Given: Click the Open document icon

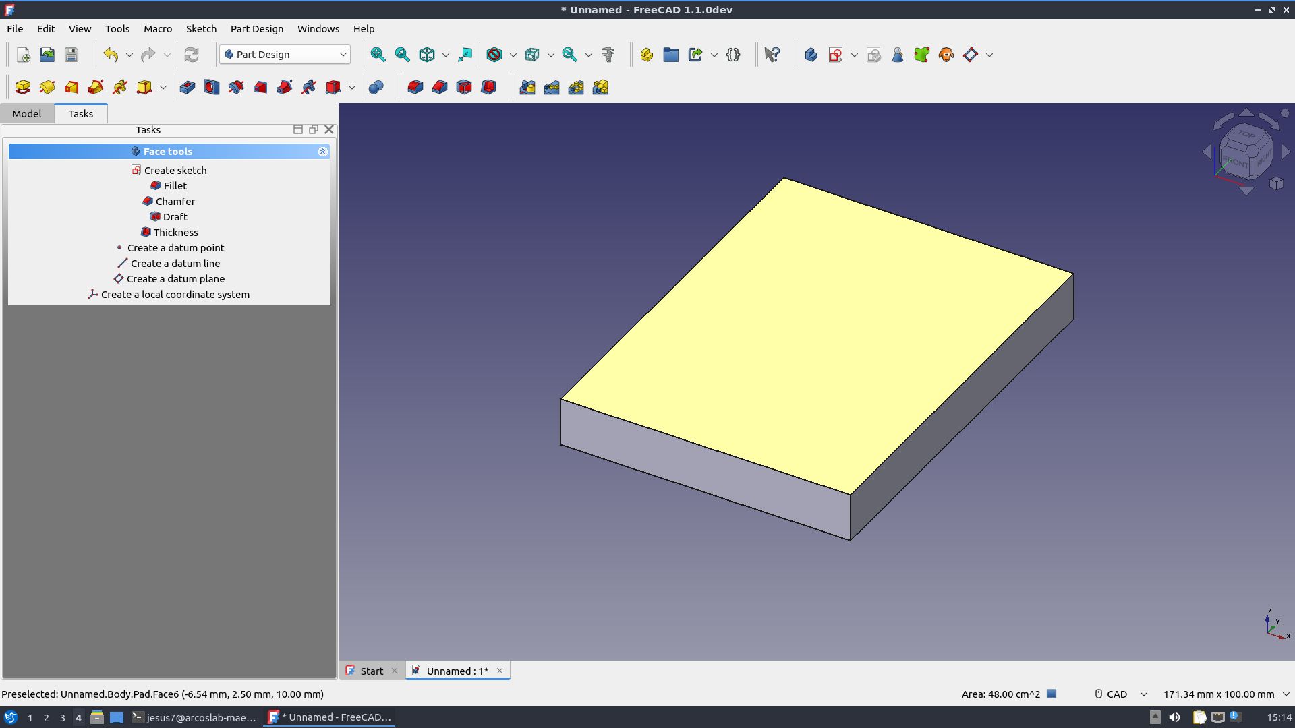Looking at the screenshot, I should [47, 55].
